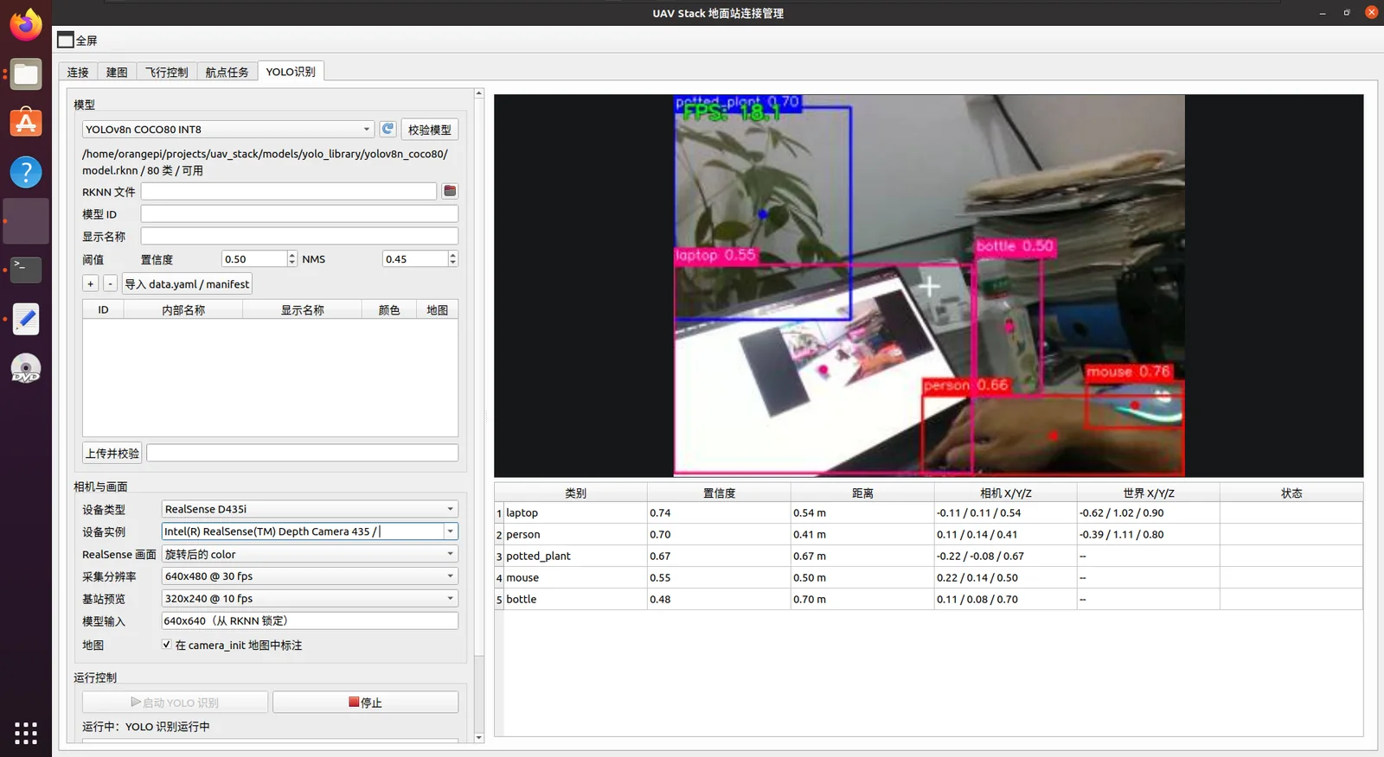
Task: Click the 上传并校验 button
Action: pyautogui.click(x=112, y=453)
